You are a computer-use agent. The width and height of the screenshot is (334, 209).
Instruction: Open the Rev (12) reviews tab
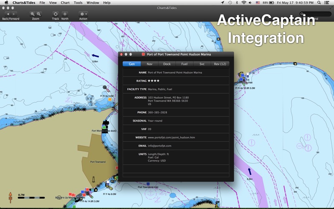pos(220,64)
